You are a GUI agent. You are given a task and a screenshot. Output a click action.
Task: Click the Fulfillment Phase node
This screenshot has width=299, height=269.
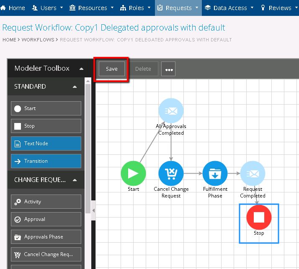point(215,173)
